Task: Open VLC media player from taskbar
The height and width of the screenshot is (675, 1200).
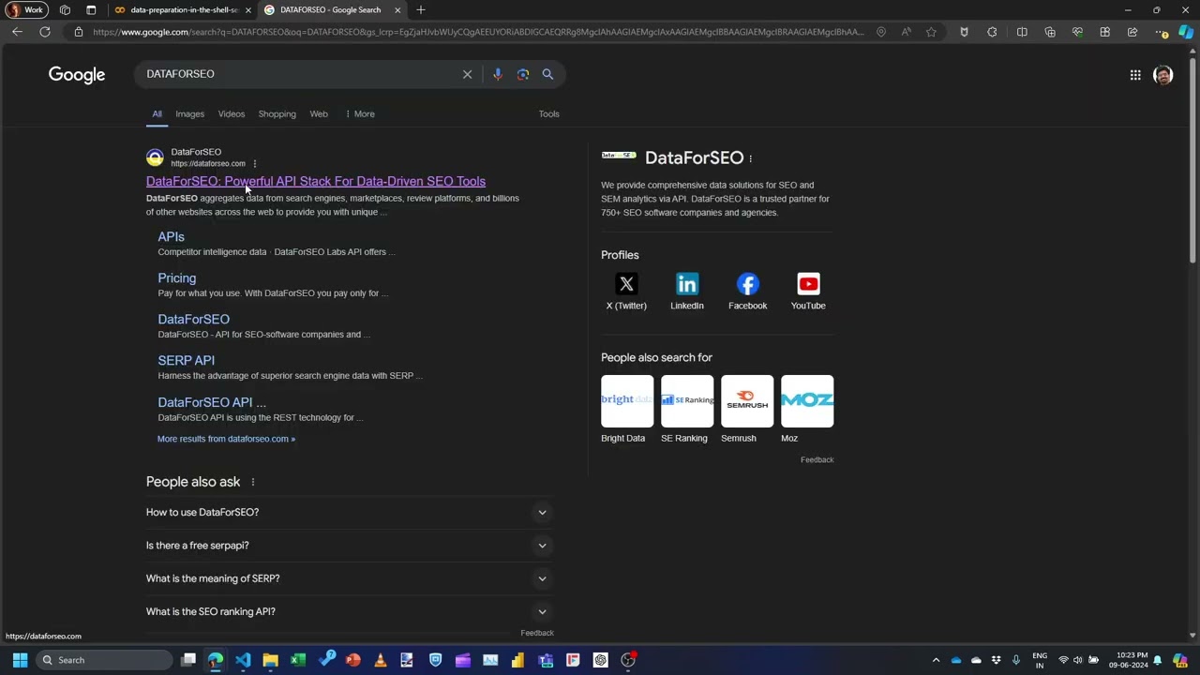Action: tap(380, 660)
